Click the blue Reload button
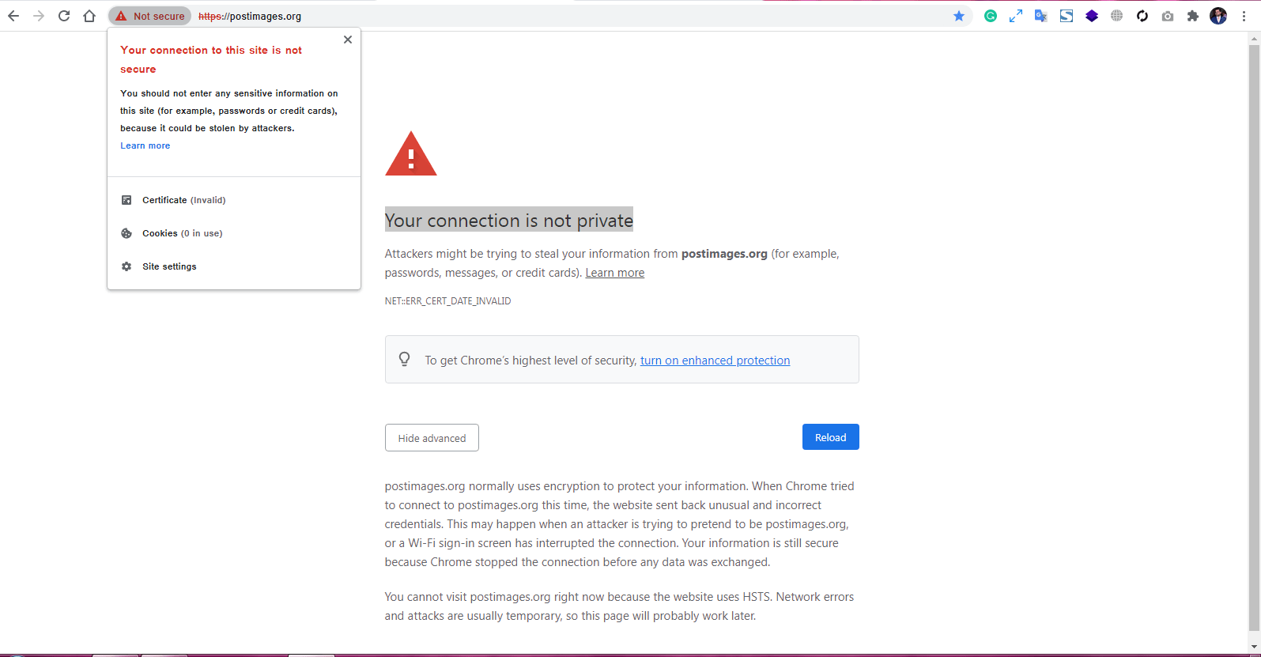This screenshot has width=1261, height=657. (x=831, y=437)
